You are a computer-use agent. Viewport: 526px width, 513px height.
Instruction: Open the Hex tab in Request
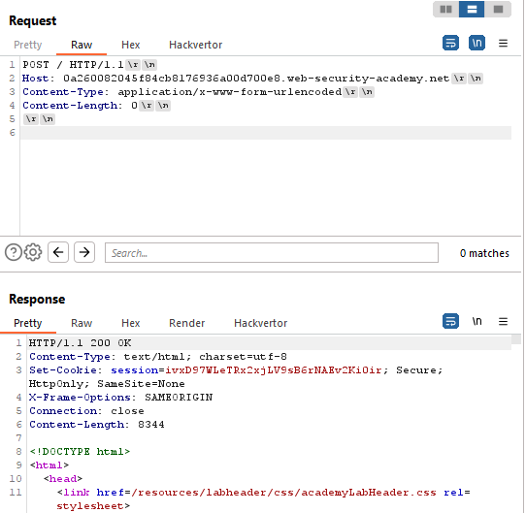point(130,45)
